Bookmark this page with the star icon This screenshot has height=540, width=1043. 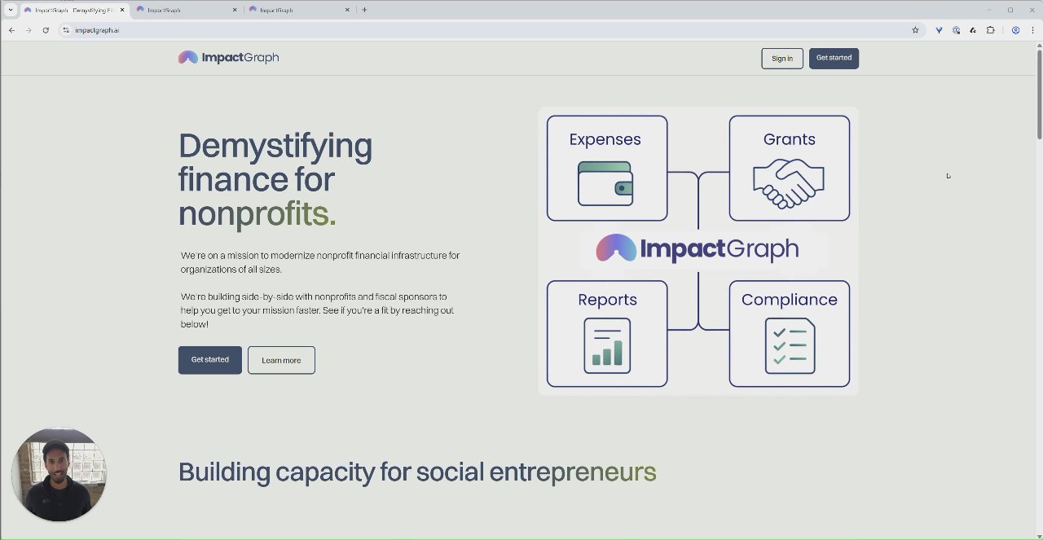[x=915, y=30]
